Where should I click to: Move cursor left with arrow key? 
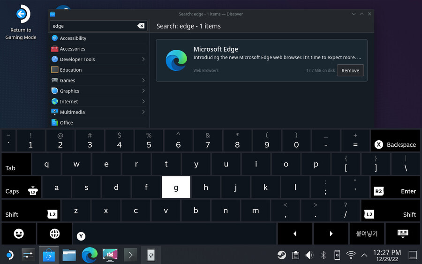(x=295, y=234)
